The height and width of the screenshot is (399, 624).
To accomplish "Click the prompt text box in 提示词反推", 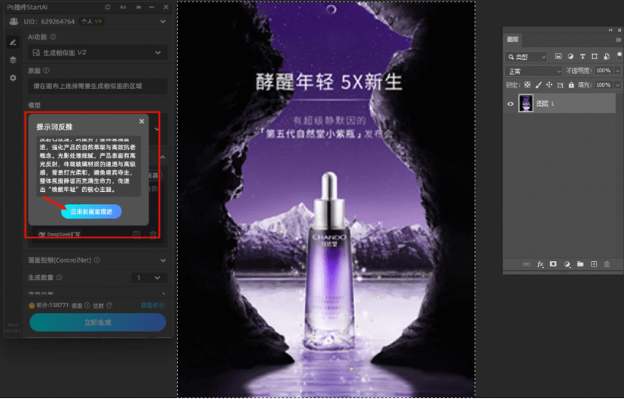I will click(x=88, y=166).
